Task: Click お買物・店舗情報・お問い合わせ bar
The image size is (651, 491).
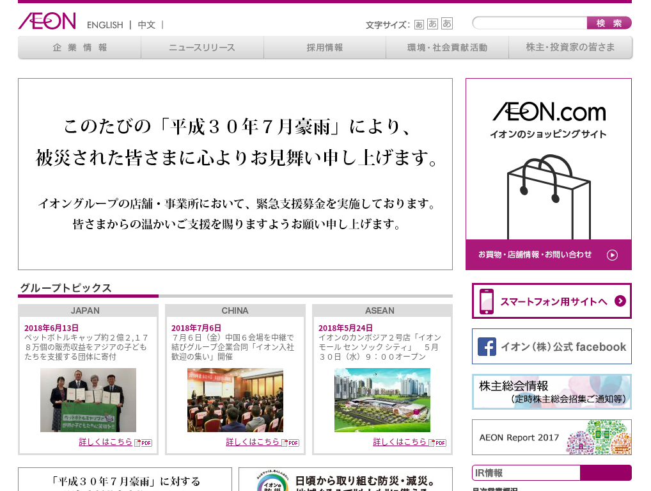Action: click(x=549, y=255)
